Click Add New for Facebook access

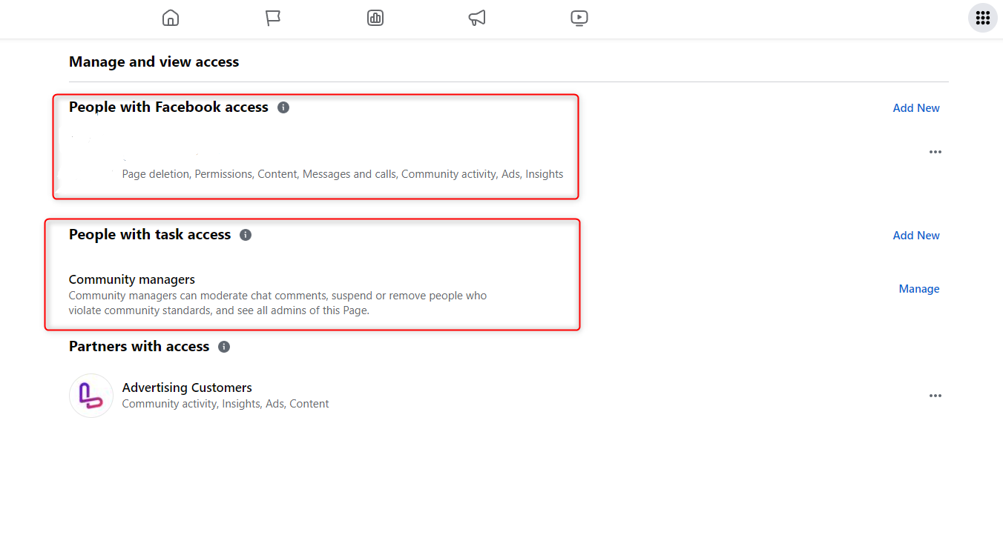pyautogui.click(x=916, y=108)
